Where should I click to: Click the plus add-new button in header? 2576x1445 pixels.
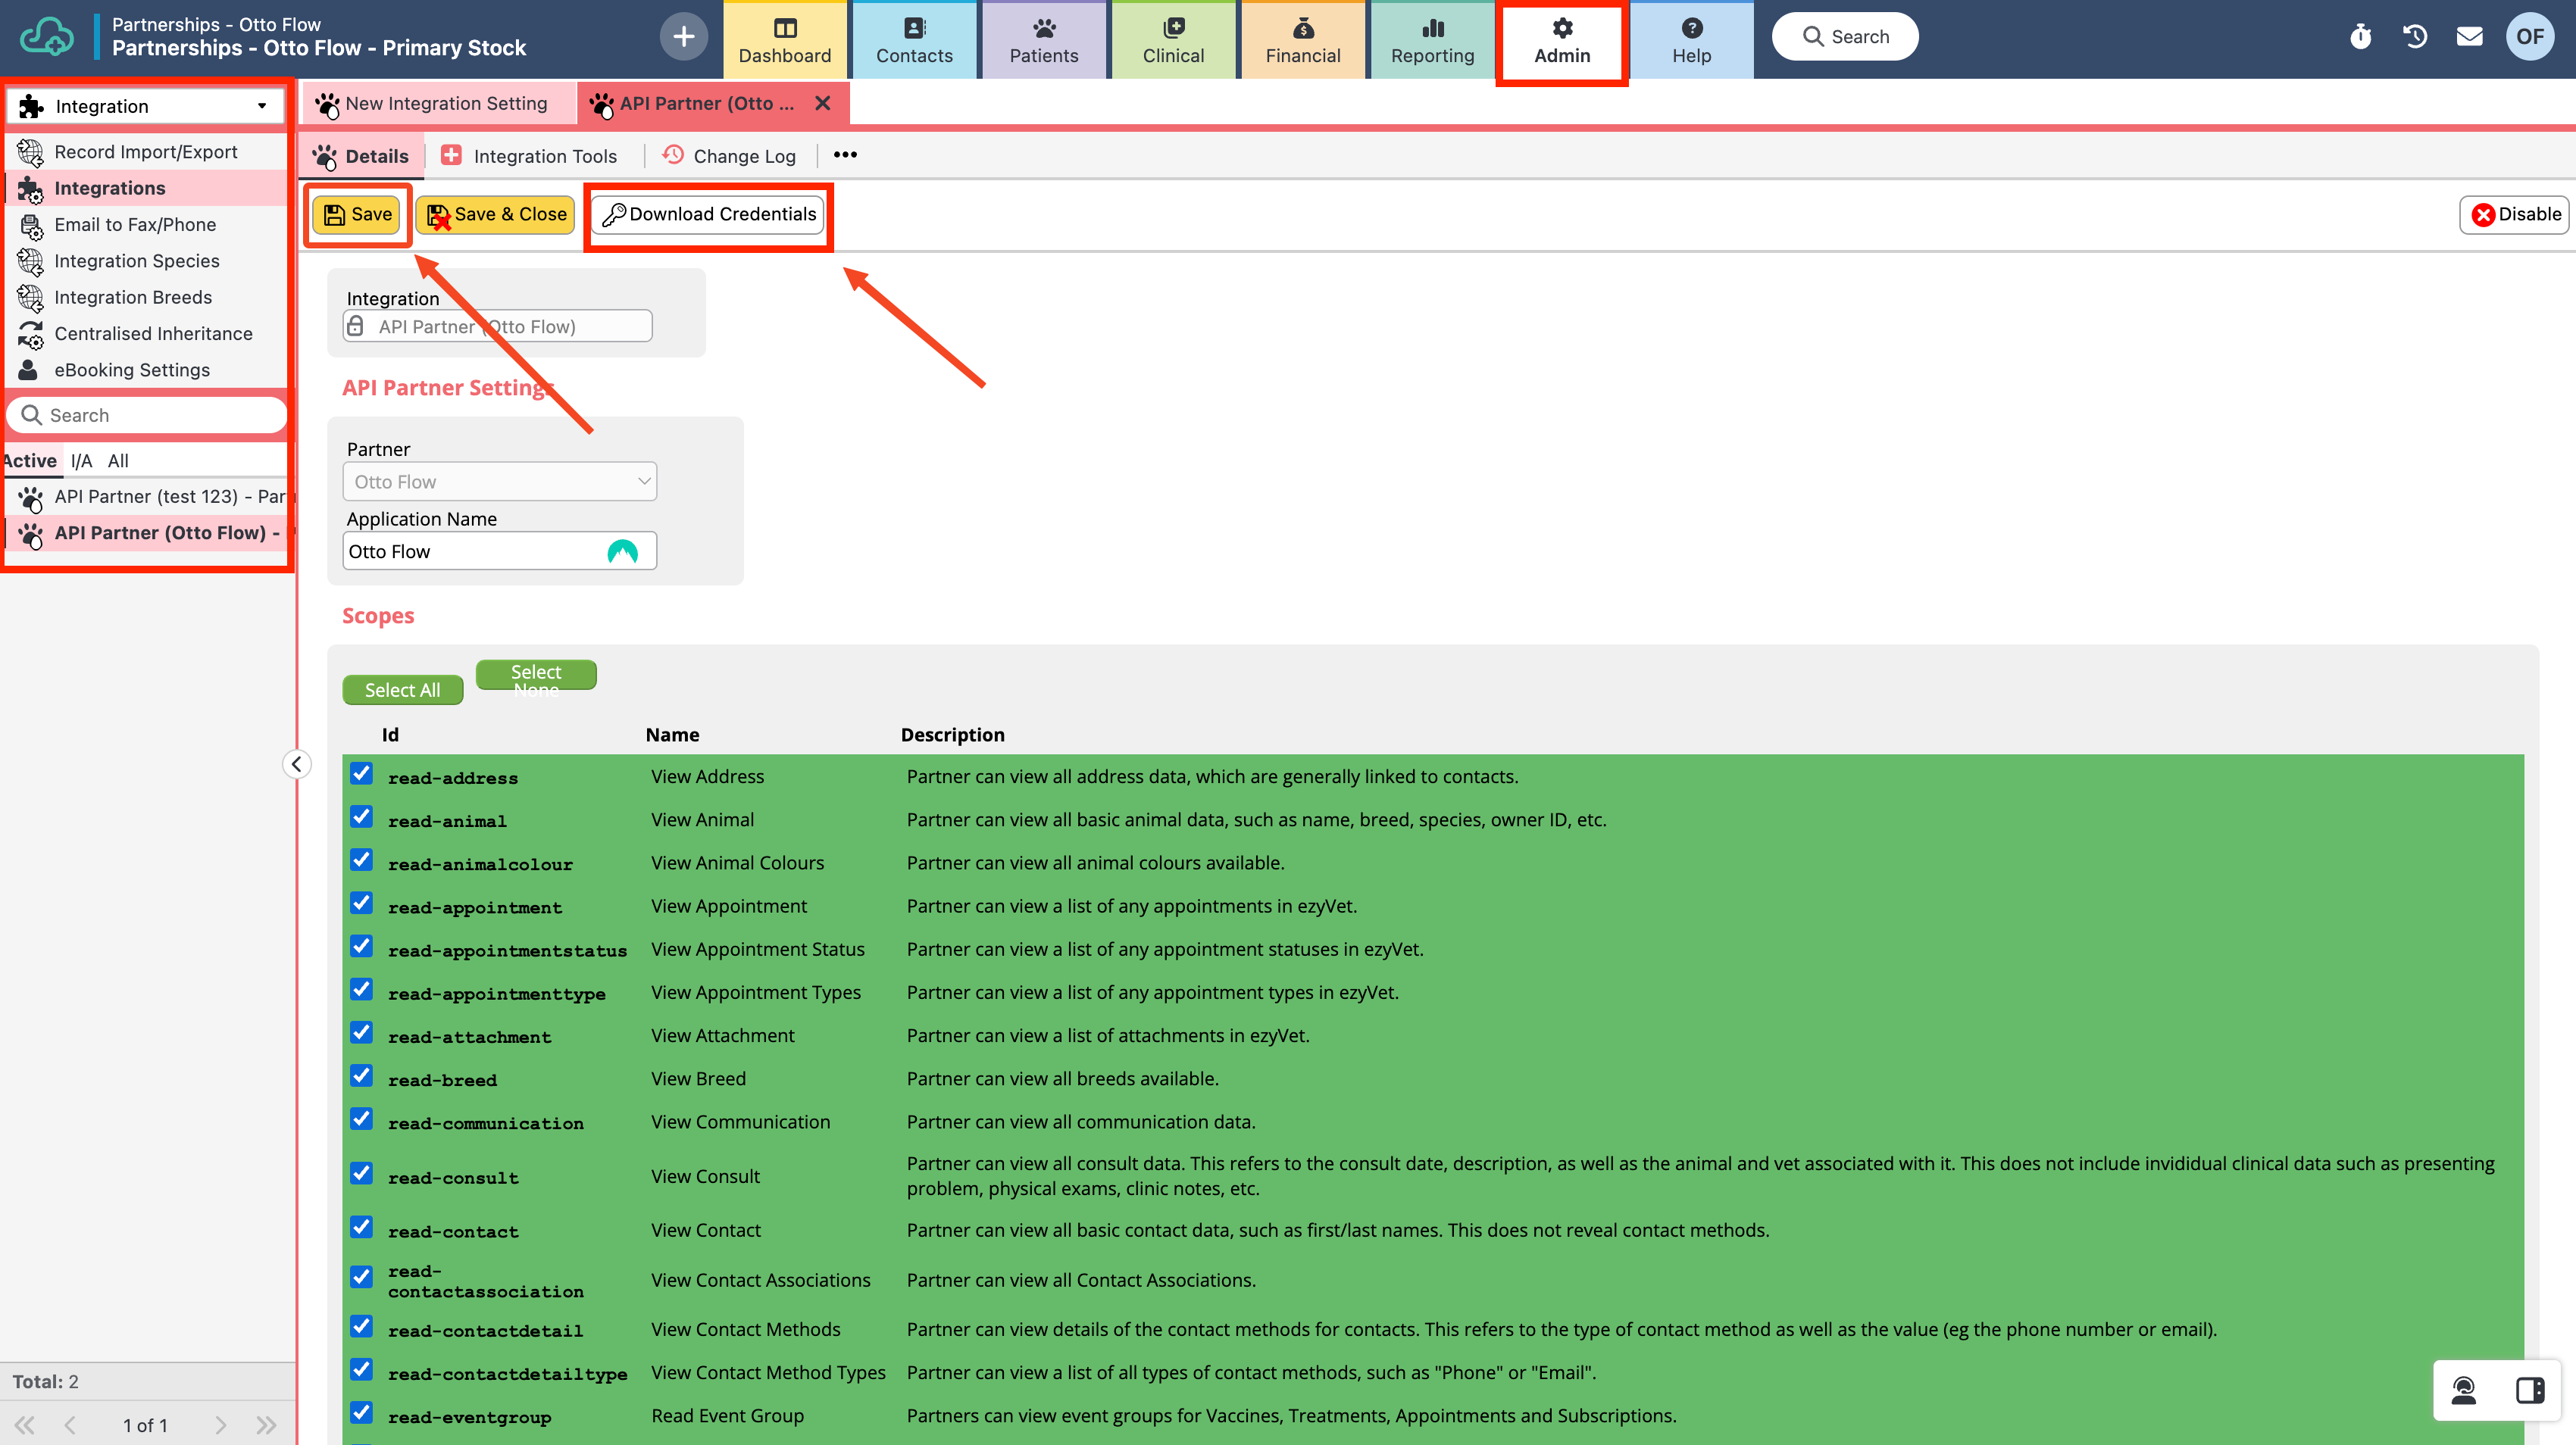(683, 37)
